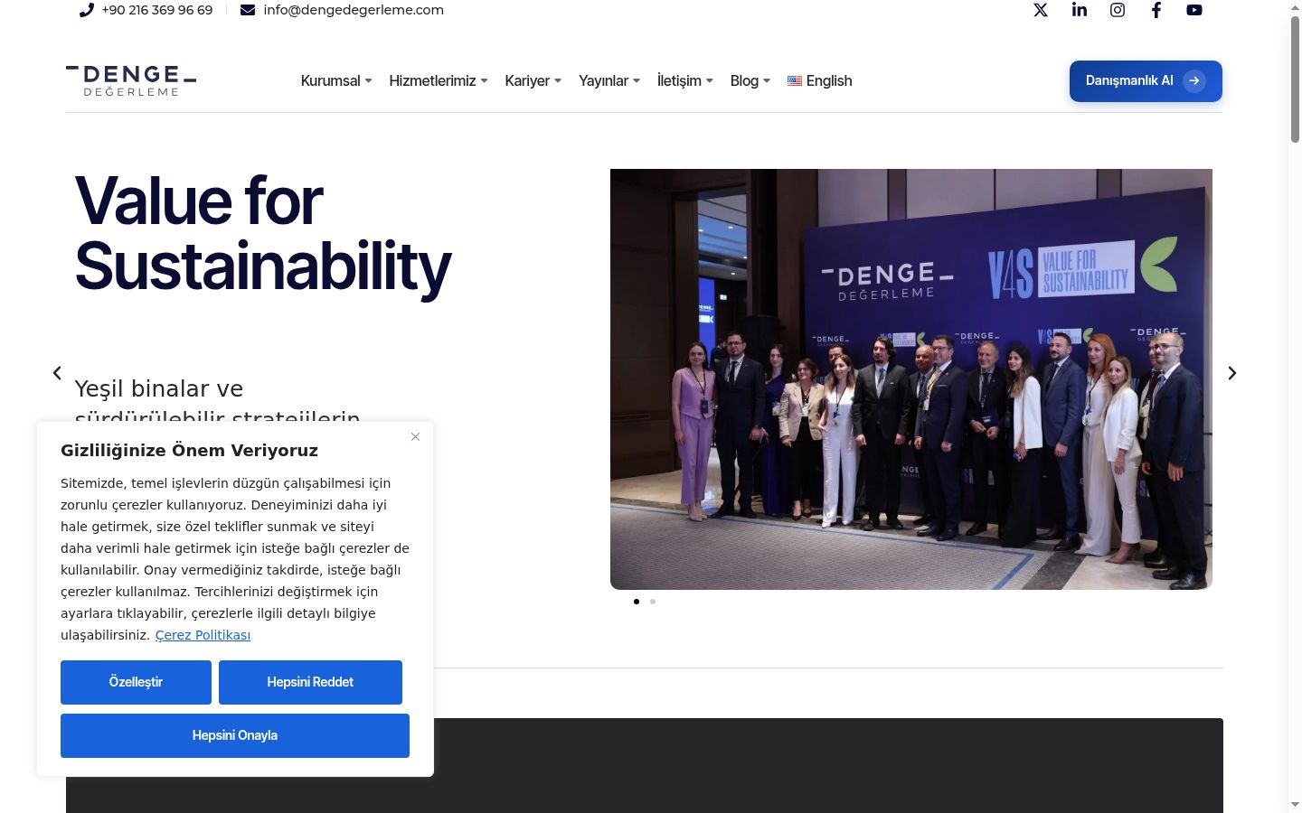This screenshot has height=813, width=1302.
Task: Expand the İletişim menu
Action: [x=685, y=81]
